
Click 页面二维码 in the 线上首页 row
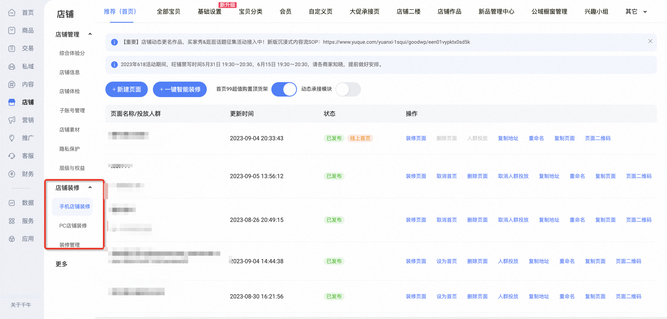point(598,138)
